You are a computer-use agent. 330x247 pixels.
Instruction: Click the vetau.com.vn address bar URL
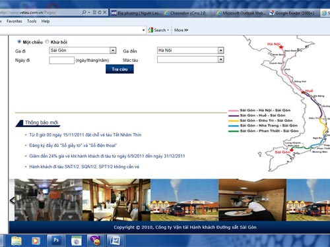(x=28, y=13)
